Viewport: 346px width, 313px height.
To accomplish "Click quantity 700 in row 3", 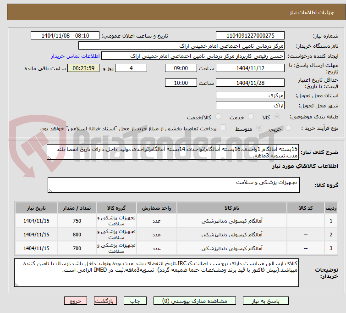I will point(77,248).
